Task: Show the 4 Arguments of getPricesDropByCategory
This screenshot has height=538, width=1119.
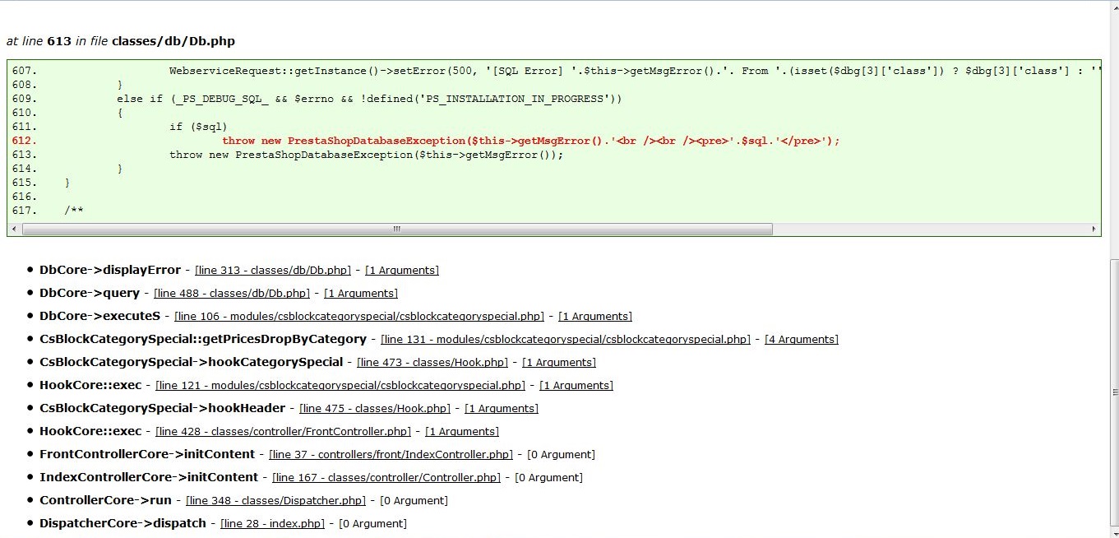Action: click(802, 339)
